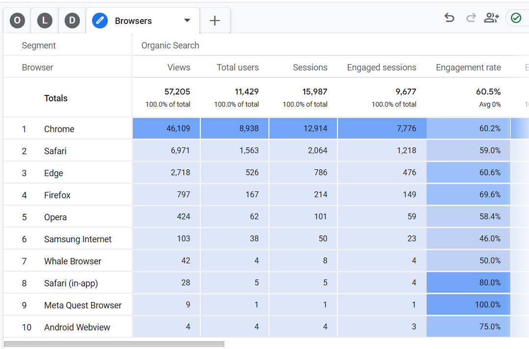529x349 pixels.
Task: Select the Chrome browser row
Action: pos(59,129)
